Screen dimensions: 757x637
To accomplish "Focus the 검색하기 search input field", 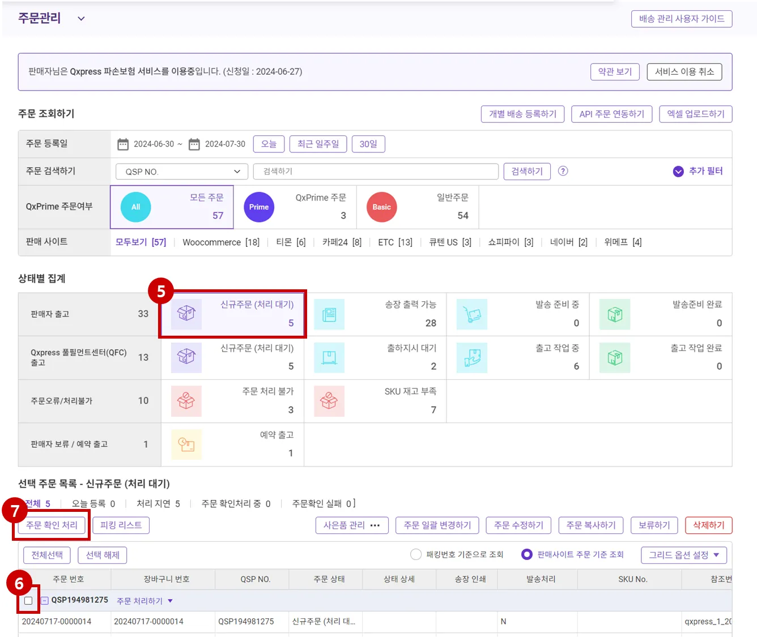I will pos(376,172).
